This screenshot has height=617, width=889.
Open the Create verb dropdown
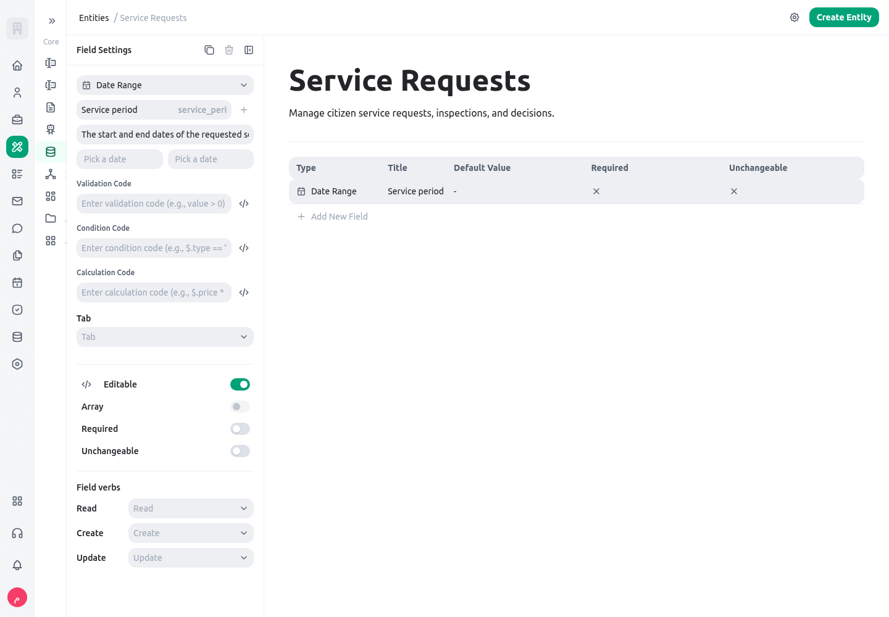tap(191, 533)
